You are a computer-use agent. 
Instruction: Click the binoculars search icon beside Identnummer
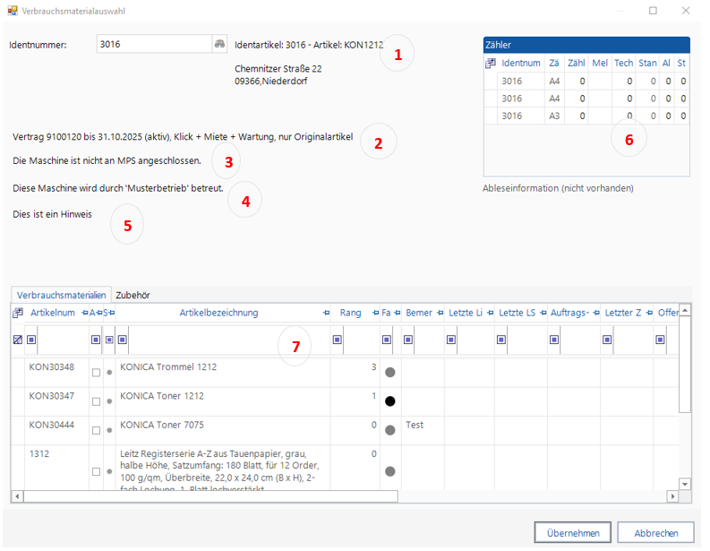pos(218,44)
